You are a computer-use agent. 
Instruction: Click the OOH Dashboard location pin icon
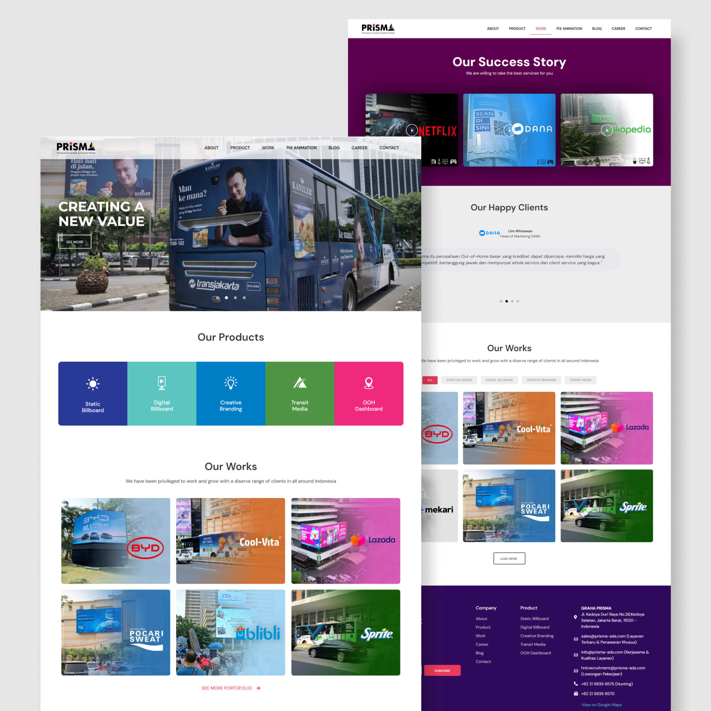coord(369,383)
